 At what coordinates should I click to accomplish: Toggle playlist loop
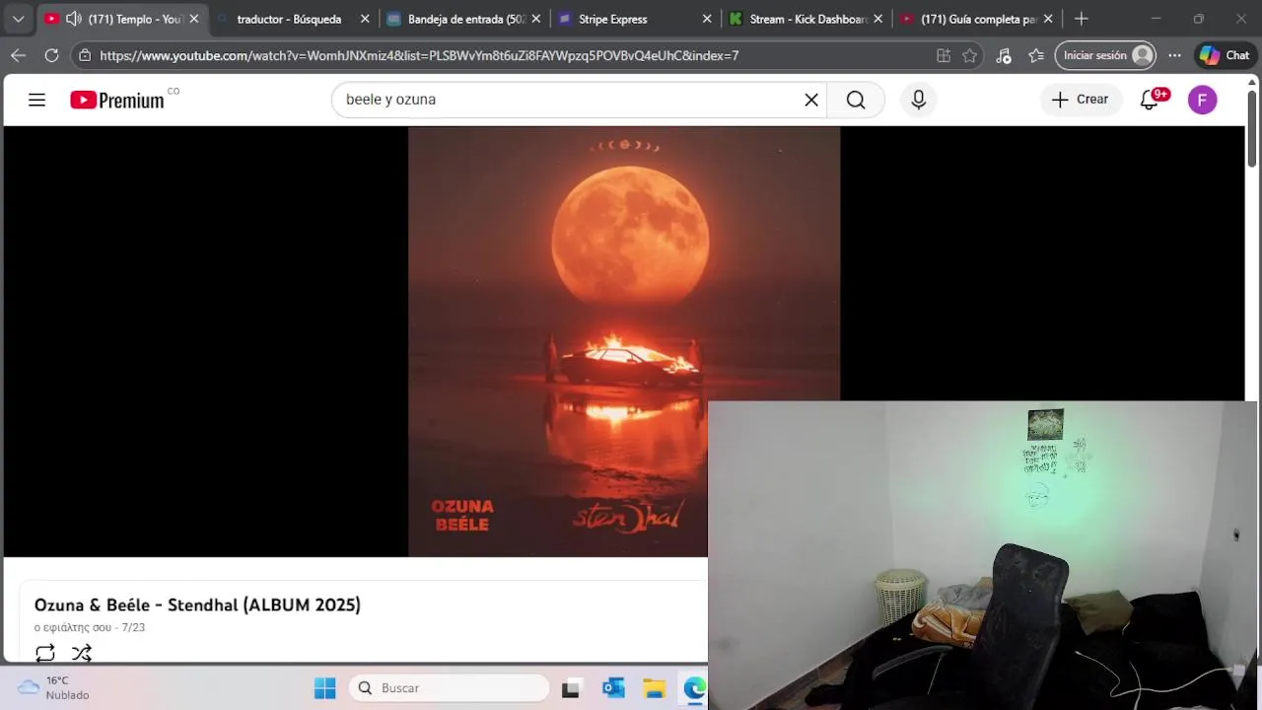[x=45, y=653]
